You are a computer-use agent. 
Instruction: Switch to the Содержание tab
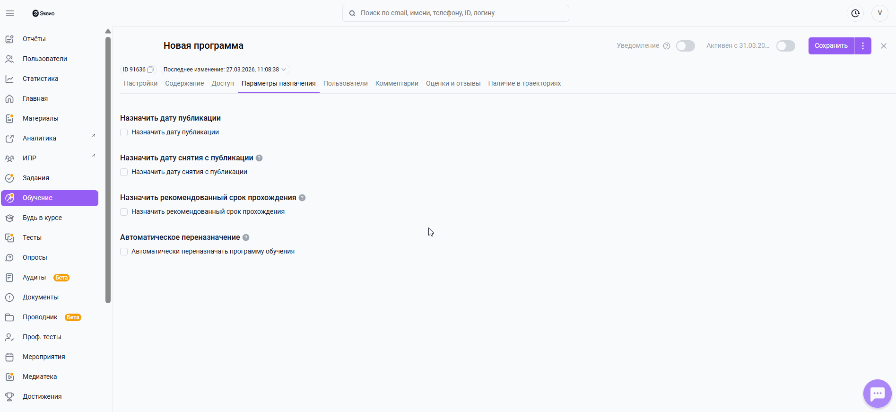point(184,83)
